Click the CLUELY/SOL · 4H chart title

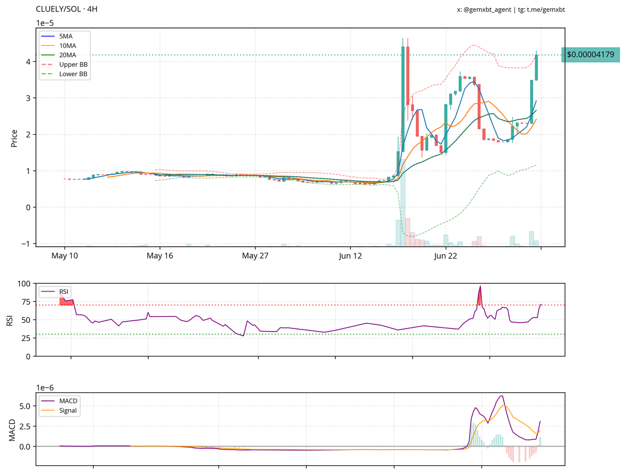point(66,9)
